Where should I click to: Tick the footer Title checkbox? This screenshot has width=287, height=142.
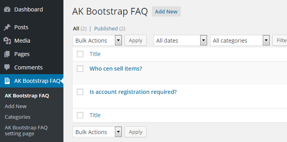pos(80,115)
